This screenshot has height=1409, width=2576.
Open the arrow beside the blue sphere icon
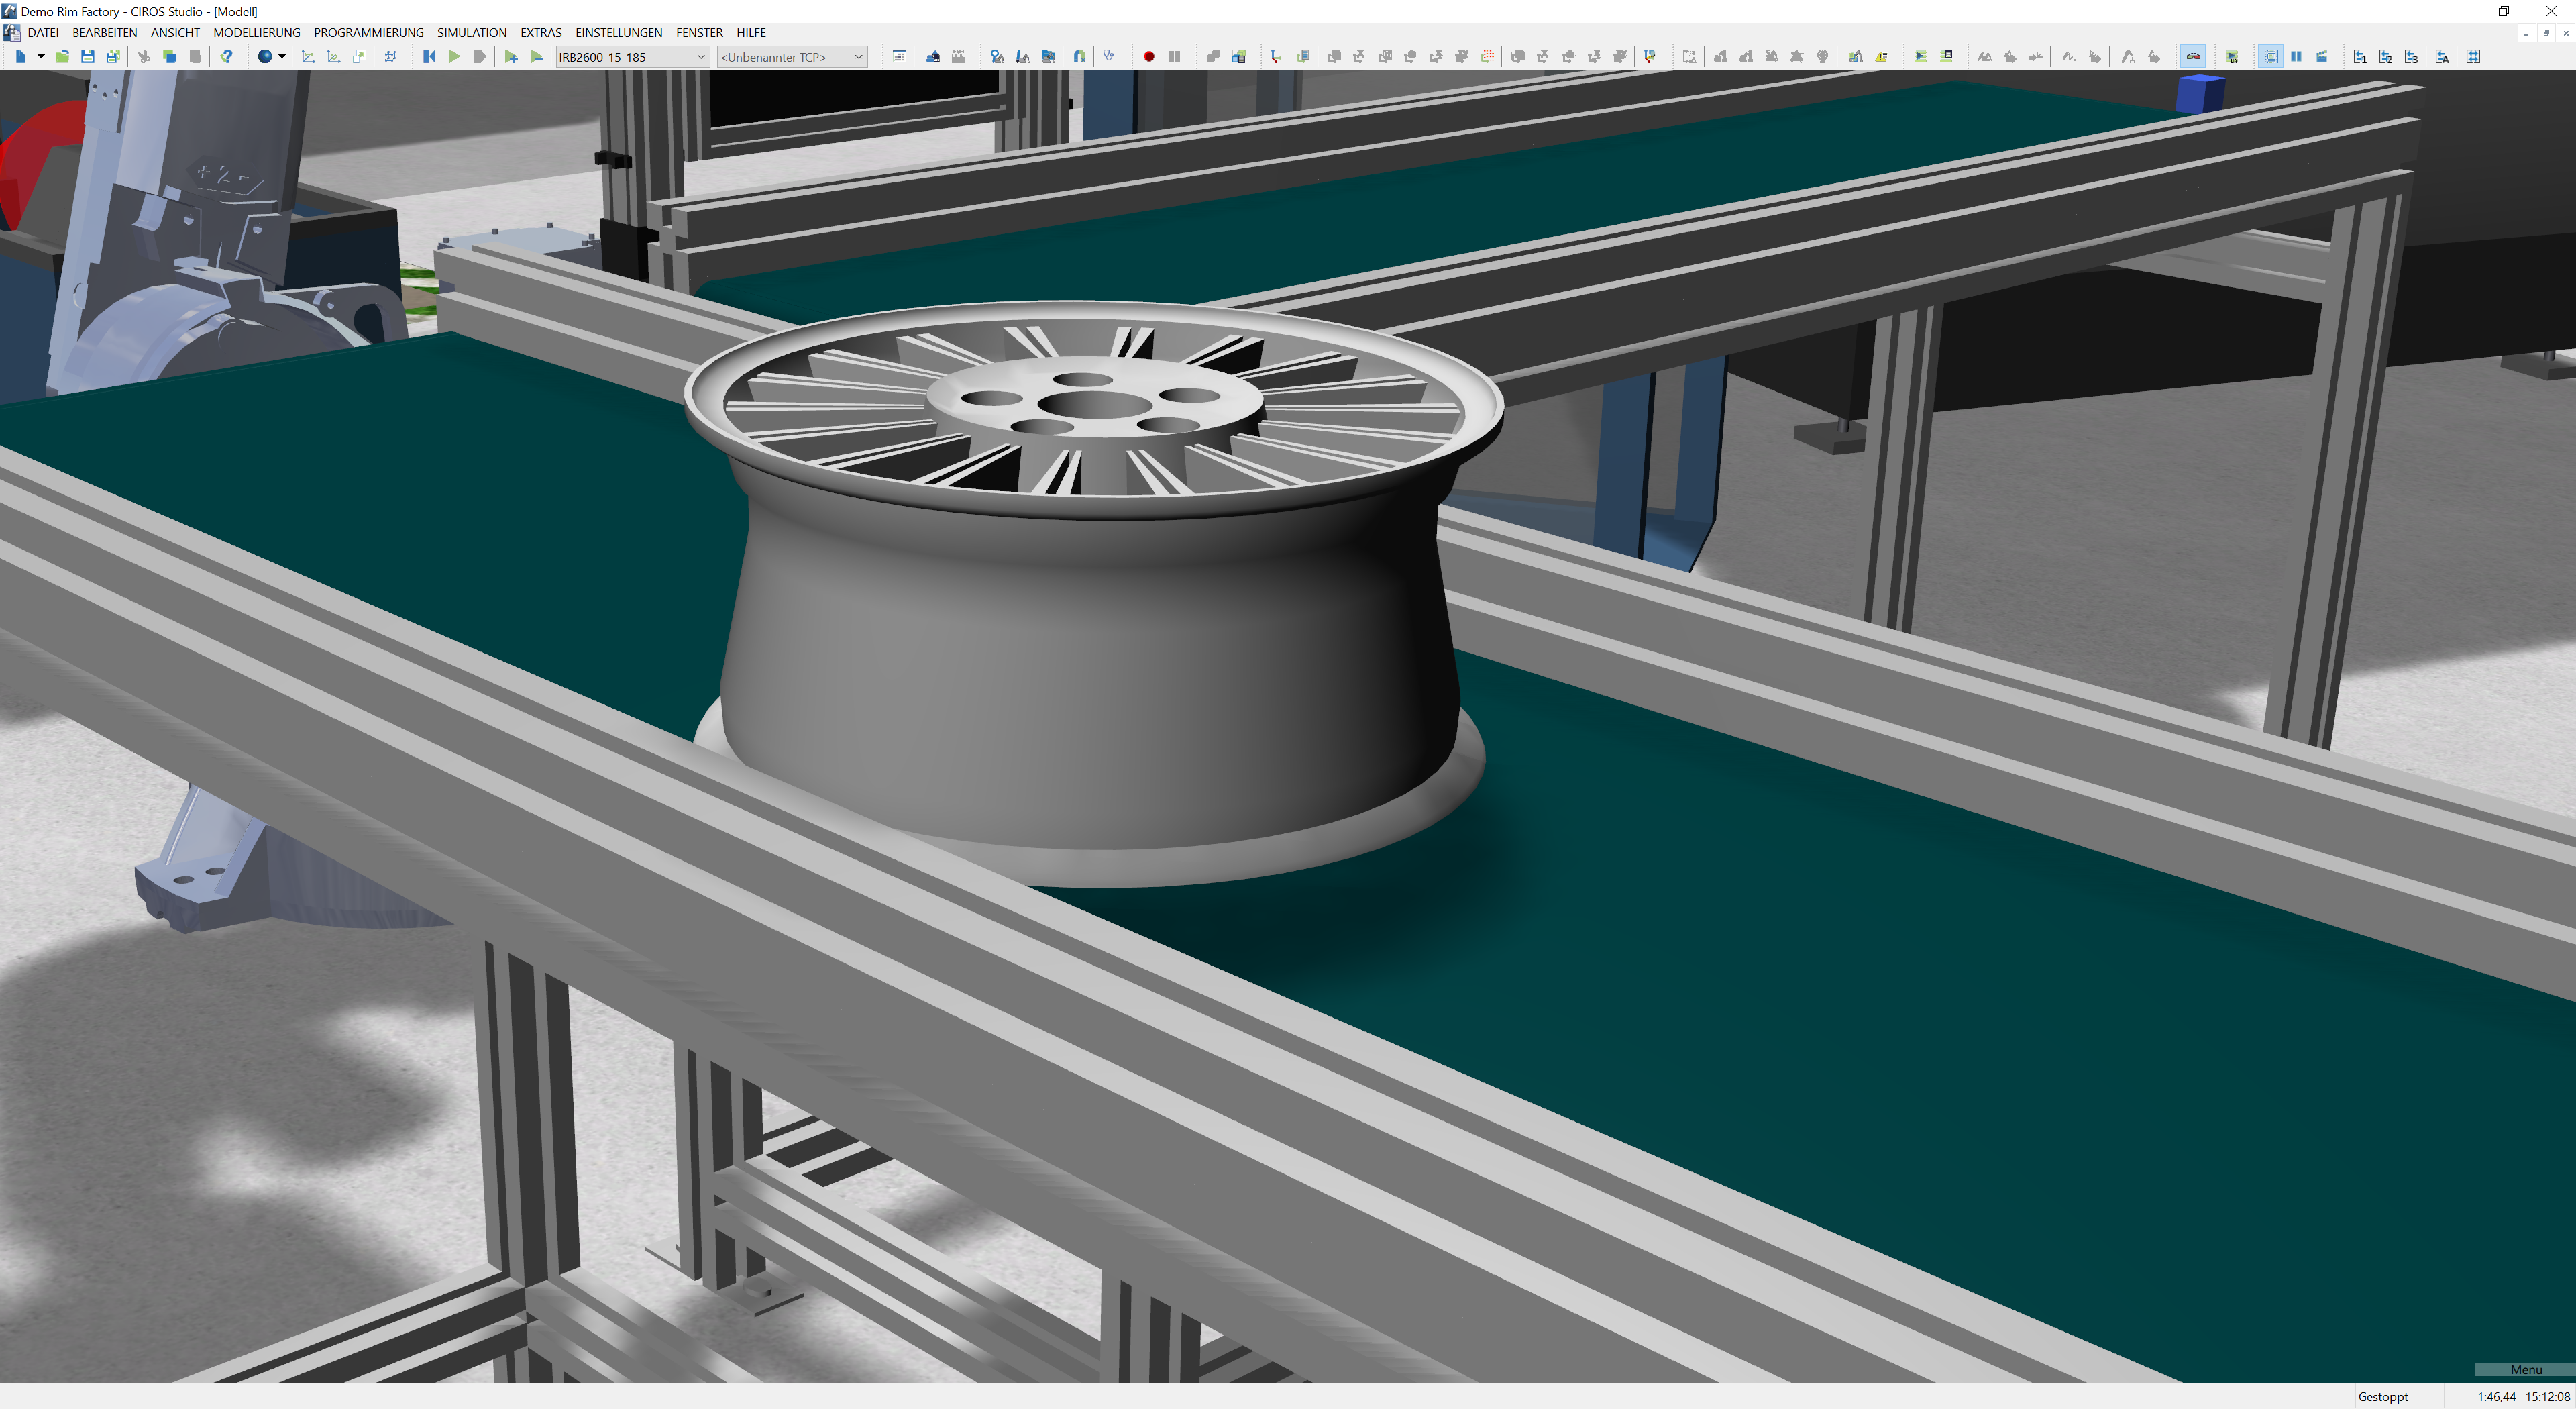(282, 57)
